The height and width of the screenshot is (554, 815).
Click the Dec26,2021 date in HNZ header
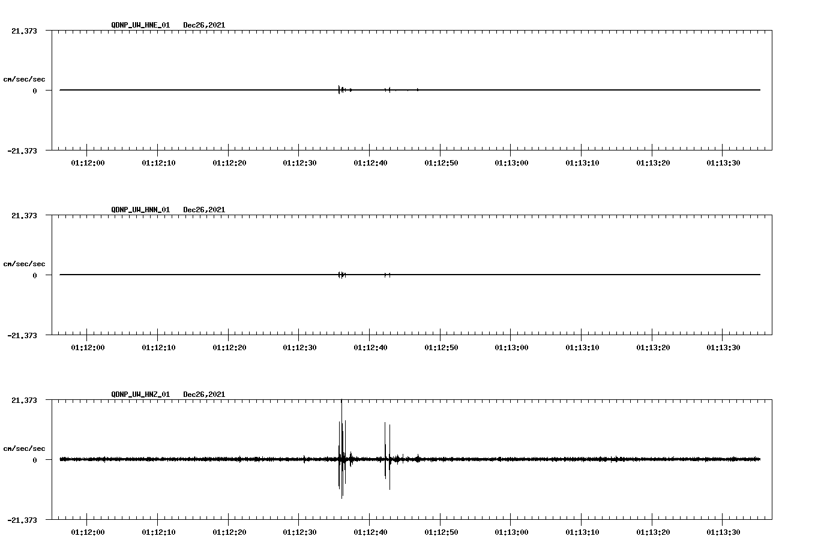coord(204,395)
